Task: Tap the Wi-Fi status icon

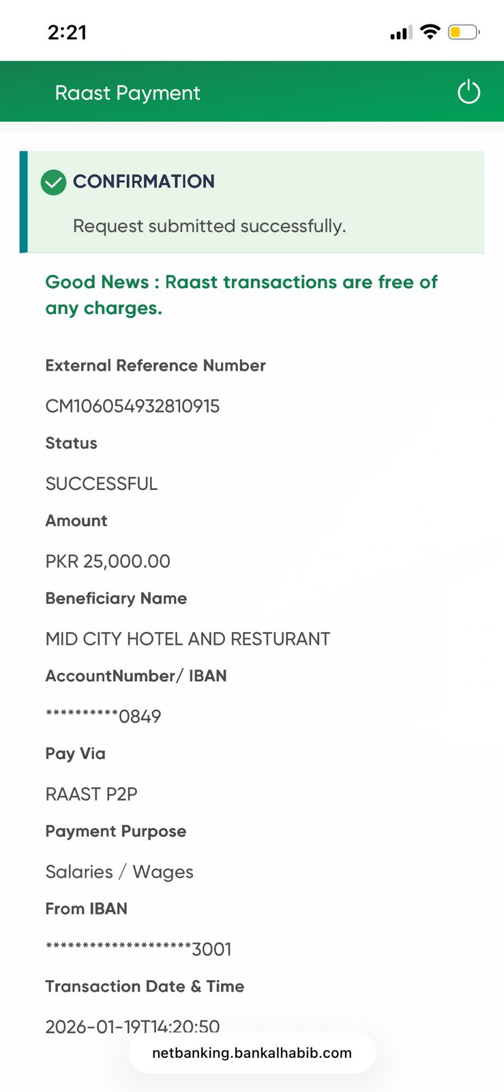Action: point(430,31)
